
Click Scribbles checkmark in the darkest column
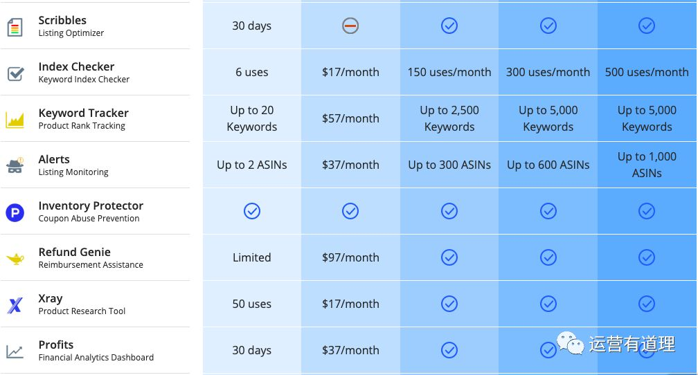[x=646, y=26]
